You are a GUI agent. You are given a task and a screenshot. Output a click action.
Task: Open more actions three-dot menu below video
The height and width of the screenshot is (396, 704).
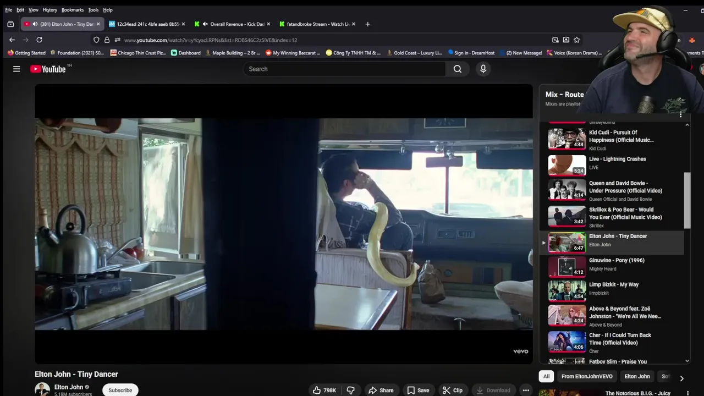pyautogui.click(x=526, y=390)
